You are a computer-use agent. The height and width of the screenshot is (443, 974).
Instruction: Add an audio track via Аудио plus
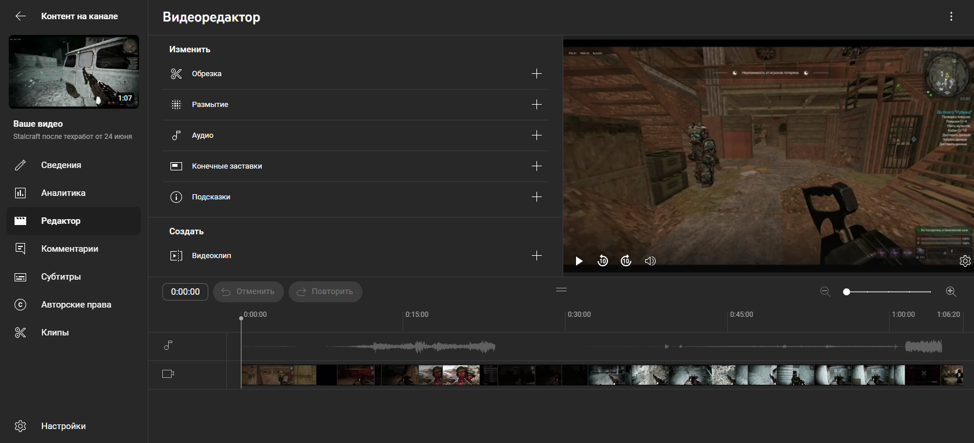(536, 135)
